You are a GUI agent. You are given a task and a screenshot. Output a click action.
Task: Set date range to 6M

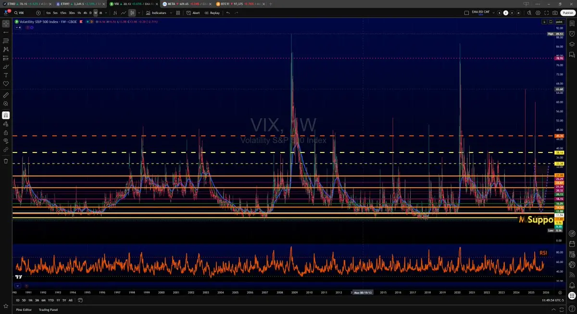click(x=43, y=300)
